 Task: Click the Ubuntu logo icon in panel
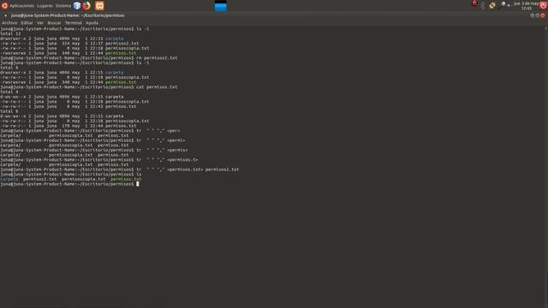(x=4, y=6)
